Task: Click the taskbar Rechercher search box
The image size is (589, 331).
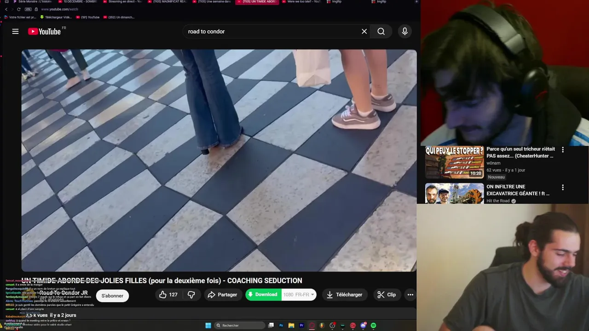Action: [240, 325]
